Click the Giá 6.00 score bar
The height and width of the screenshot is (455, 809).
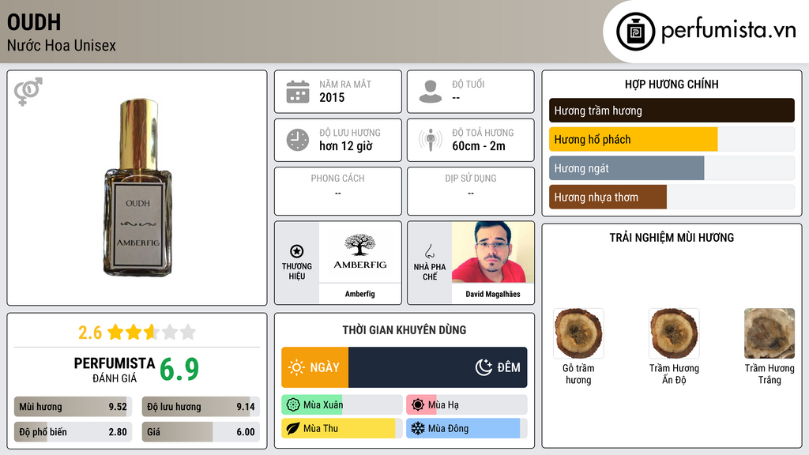(x=201, y=432)
